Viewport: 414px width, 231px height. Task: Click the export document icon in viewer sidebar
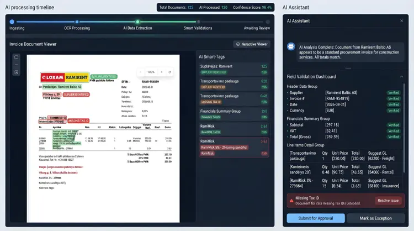click(x=17, y=72)
